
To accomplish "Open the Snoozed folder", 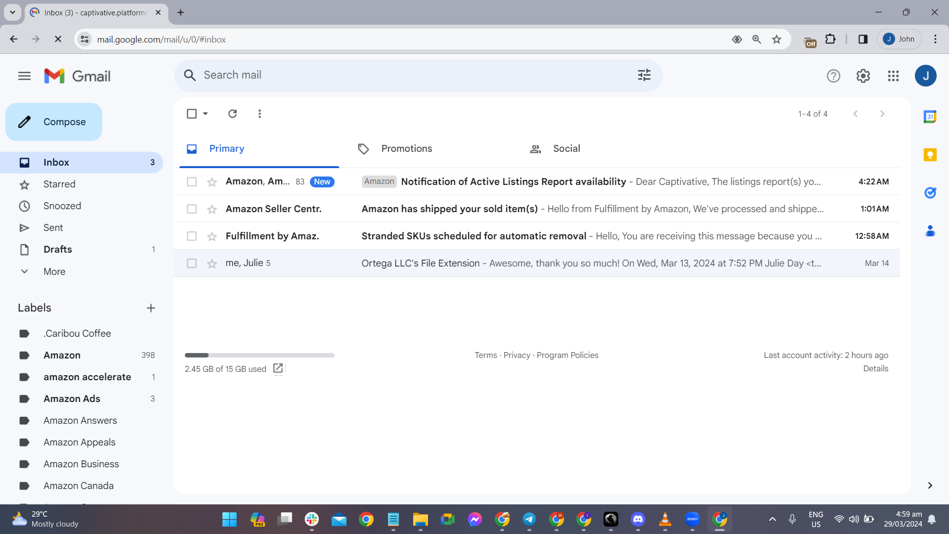I will point(82,206).
